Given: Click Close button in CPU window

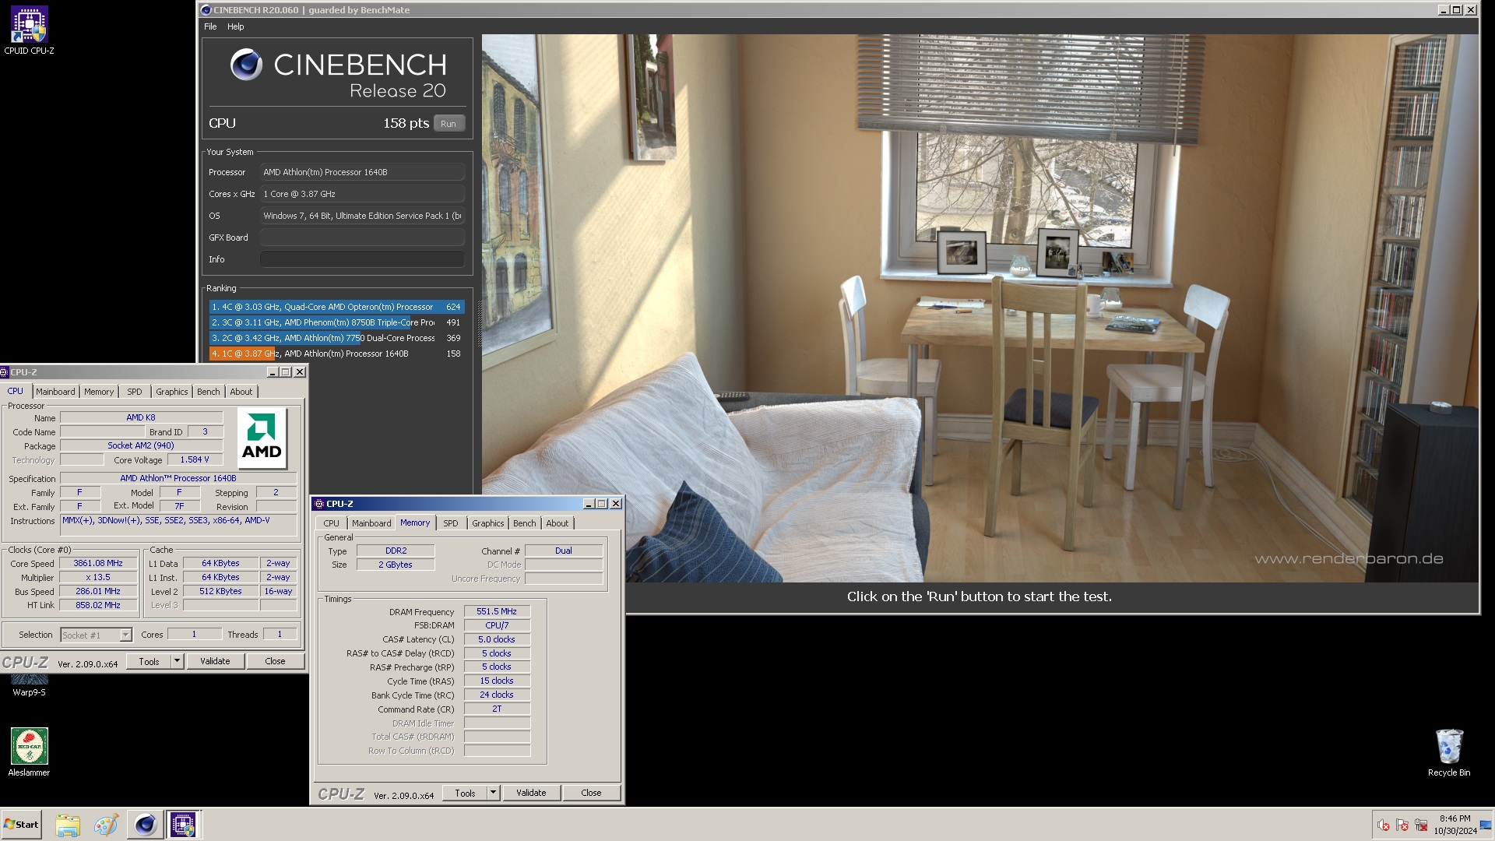Looking at the screenshot, I should [275, 661].
